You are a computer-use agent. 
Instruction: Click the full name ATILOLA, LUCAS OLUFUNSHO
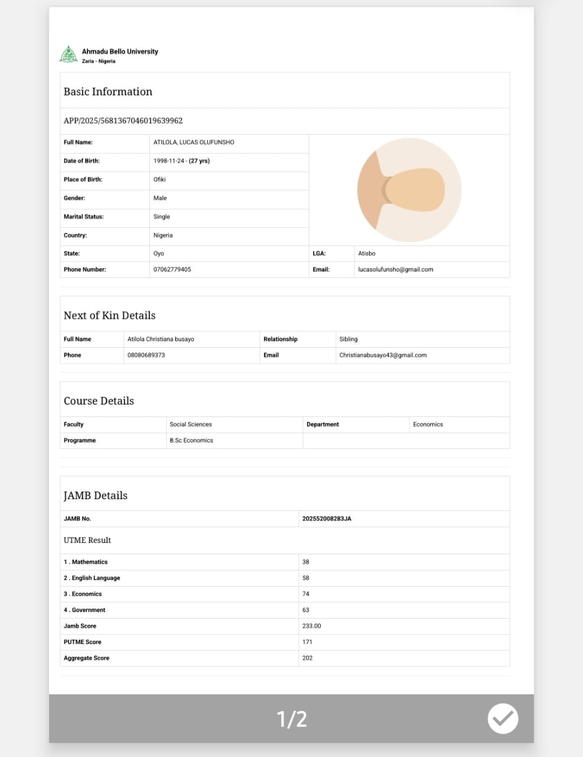(x=194, y=143)
